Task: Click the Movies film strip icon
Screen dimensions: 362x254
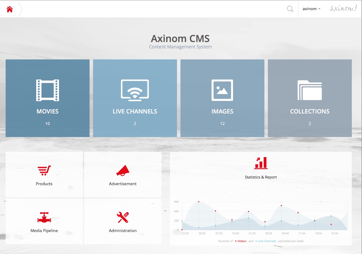Action: click(47, 90)
